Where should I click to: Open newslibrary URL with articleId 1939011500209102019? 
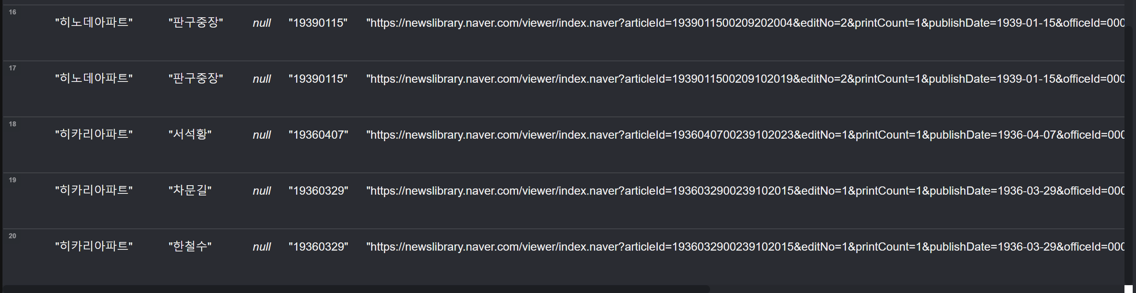[x=745, y=79]
